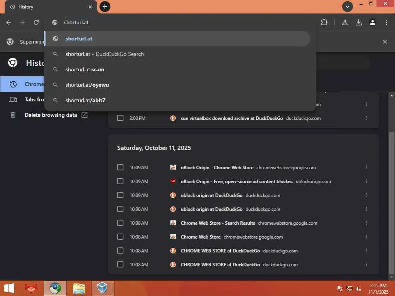The width and height of the screenshot is (395, 296).
Task: Open File Explorer from taskbar
Action: tap(79, 288)
